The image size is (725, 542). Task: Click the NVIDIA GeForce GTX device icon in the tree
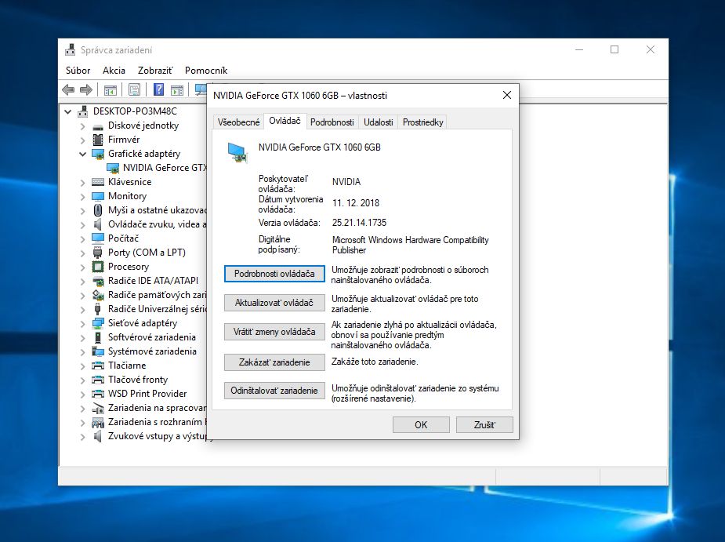(113, 168)
